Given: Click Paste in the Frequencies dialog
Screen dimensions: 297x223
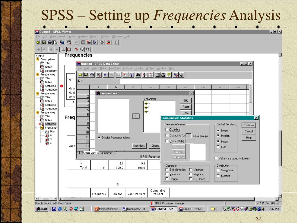Looking at the screenshot, I should (186, 107).
